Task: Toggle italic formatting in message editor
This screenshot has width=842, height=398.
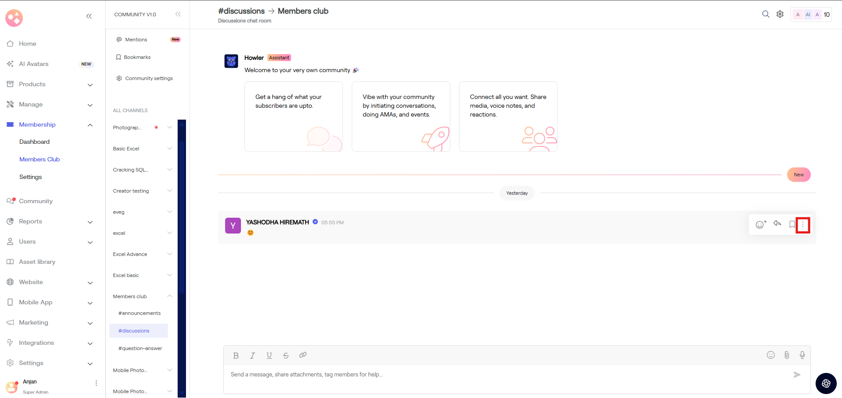Action: click(252, 355)
